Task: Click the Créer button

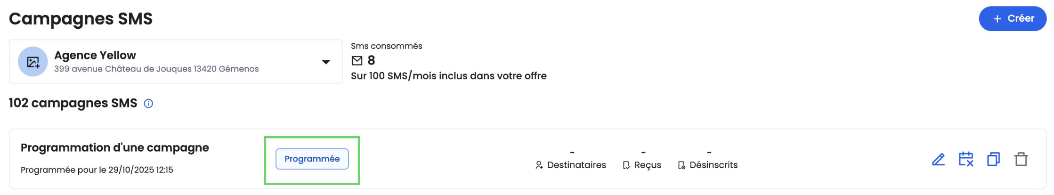Action: (1012, 19)
